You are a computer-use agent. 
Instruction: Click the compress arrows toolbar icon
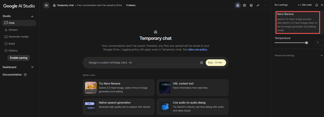tap(258, 5)
